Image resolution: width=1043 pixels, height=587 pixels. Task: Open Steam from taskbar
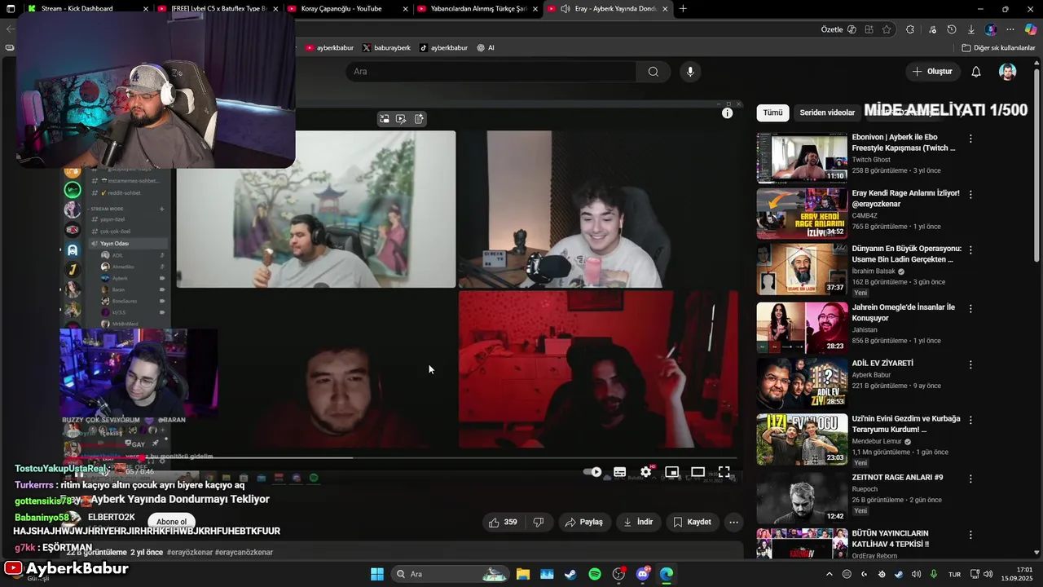pos(570,574)
